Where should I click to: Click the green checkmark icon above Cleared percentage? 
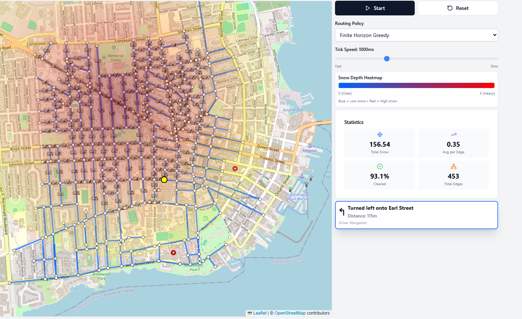coord(379,167)
